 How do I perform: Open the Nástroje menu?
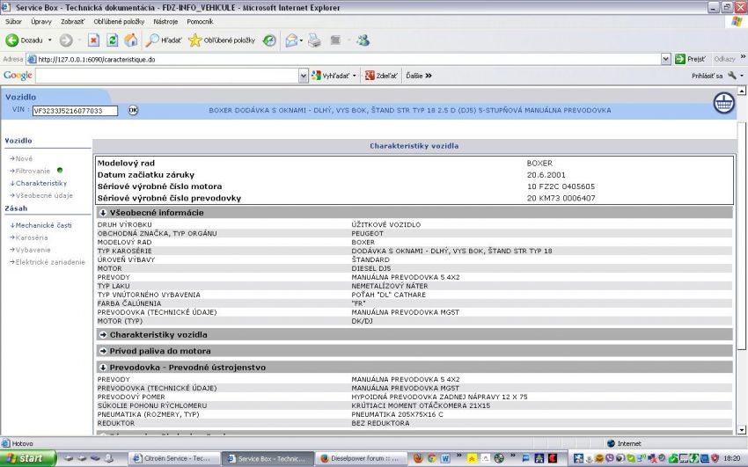click(165, 21)
